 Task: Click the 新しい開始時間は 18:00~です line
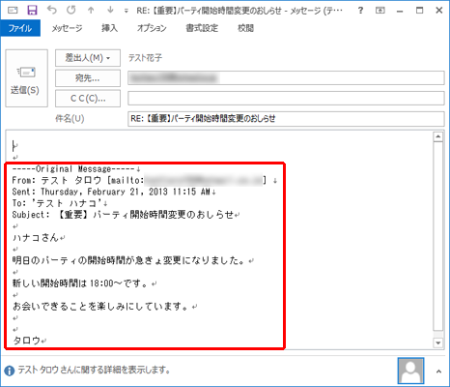point(84,283)
